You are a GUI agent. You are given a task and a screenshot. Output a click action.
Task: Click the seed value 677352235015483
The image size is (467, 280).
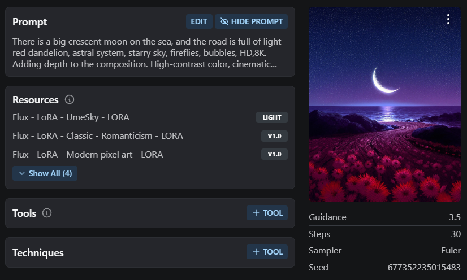click(424, 267)
